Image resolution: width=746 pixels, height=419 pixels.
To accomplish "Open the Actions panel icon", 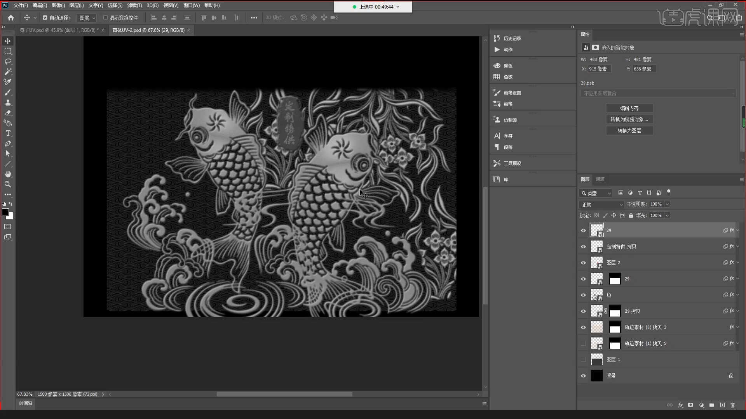I will click(497, 49).
